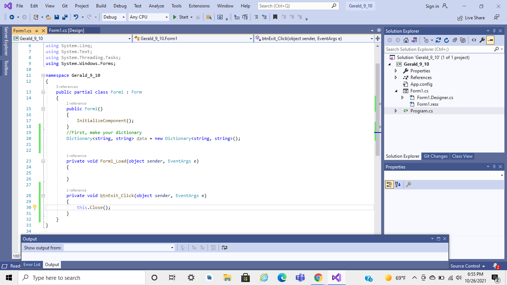Click the Live Share button
Screen dimensions: 507x285
click(471, 17)
